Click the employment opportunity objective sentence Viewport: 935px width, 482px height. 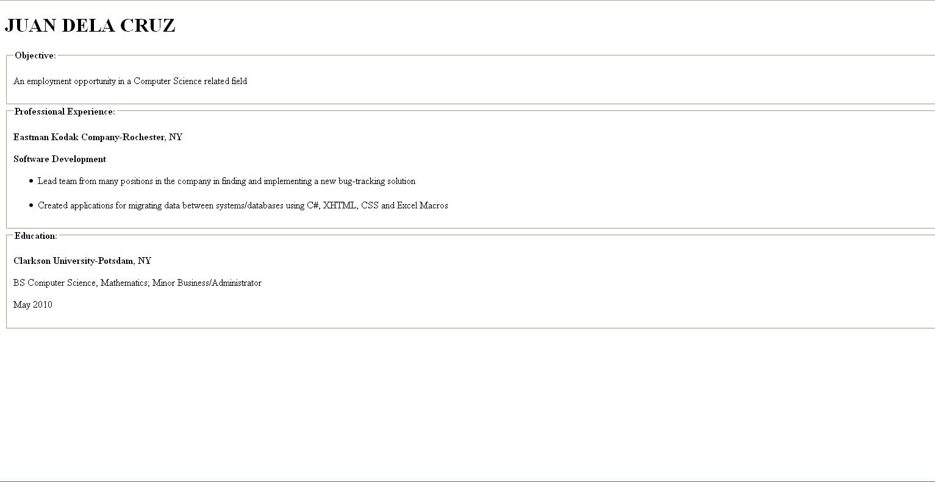pyautogui.click(x=130, y=81)
